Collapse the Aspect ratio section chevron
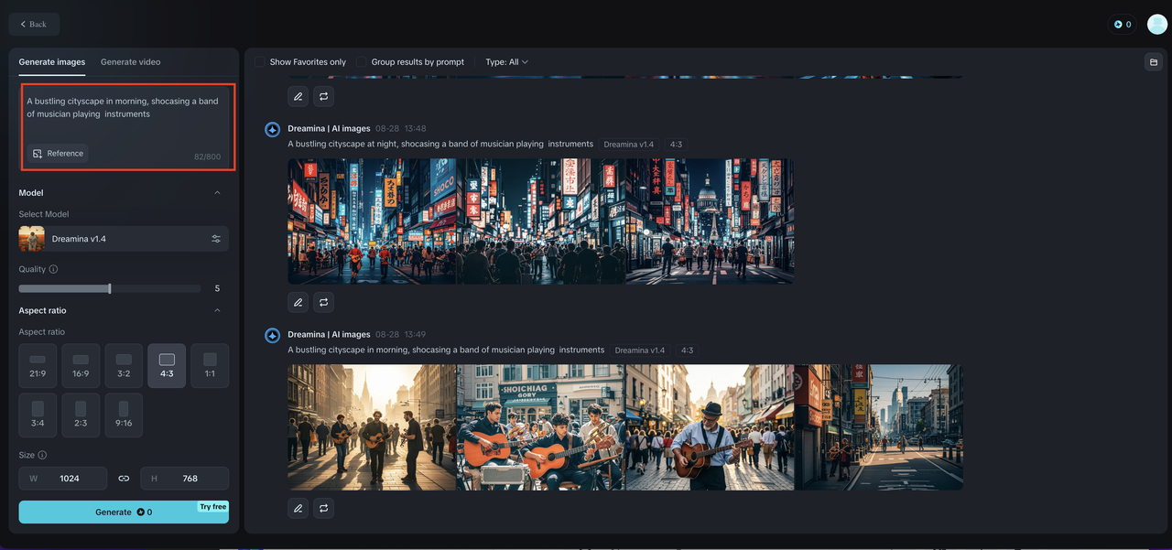The height and width of the screenshot is (550, 1172). (217, 311)
